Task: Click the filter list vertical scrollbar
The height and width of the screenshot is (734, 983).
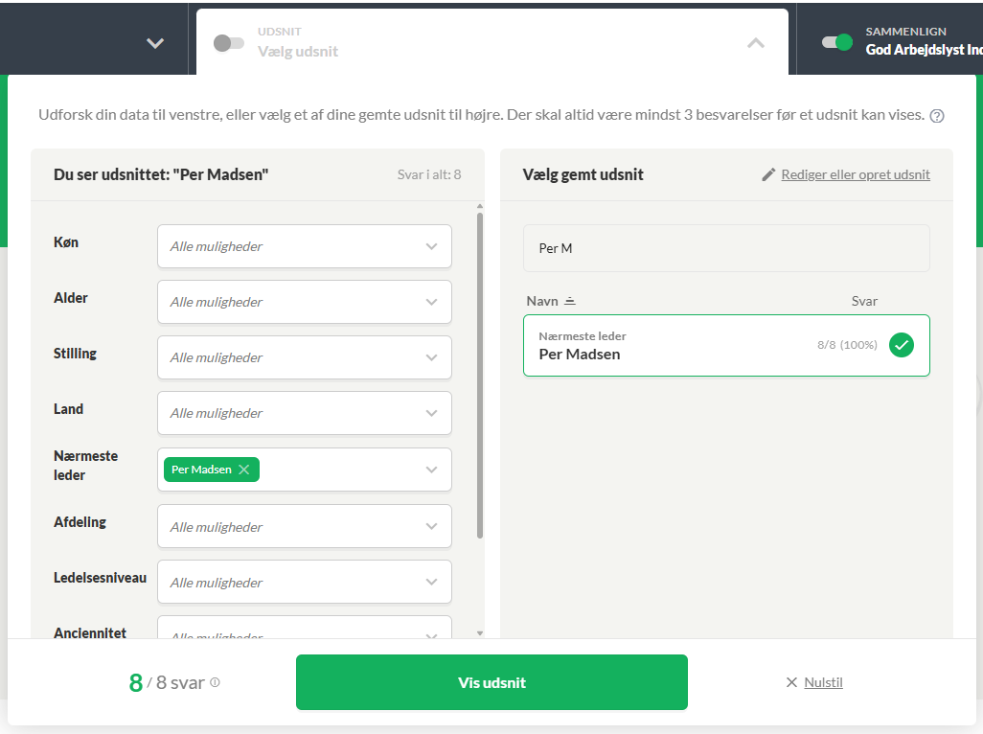Action: pyautogui.click(x=480, y=376)
